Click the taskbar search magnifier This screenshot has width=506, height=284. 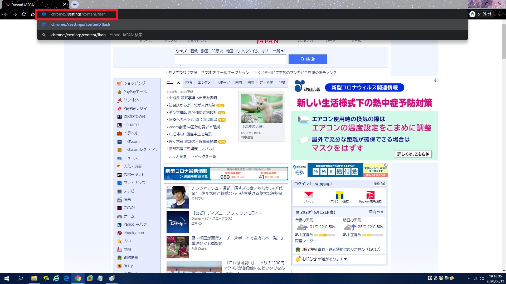click(20, 278)
